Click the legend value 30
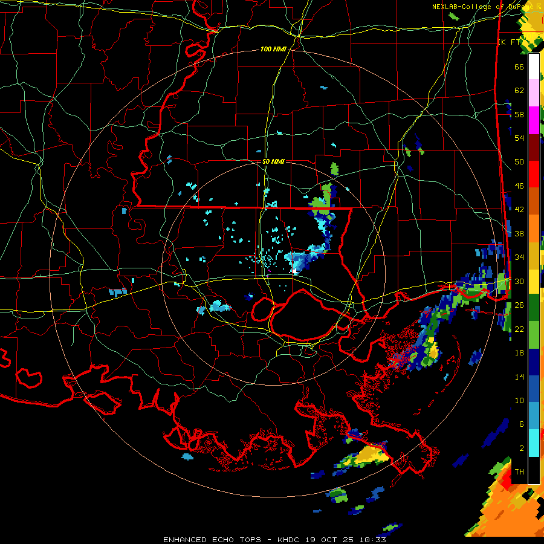This screenshot has height=544, width=544. (519, 281)
